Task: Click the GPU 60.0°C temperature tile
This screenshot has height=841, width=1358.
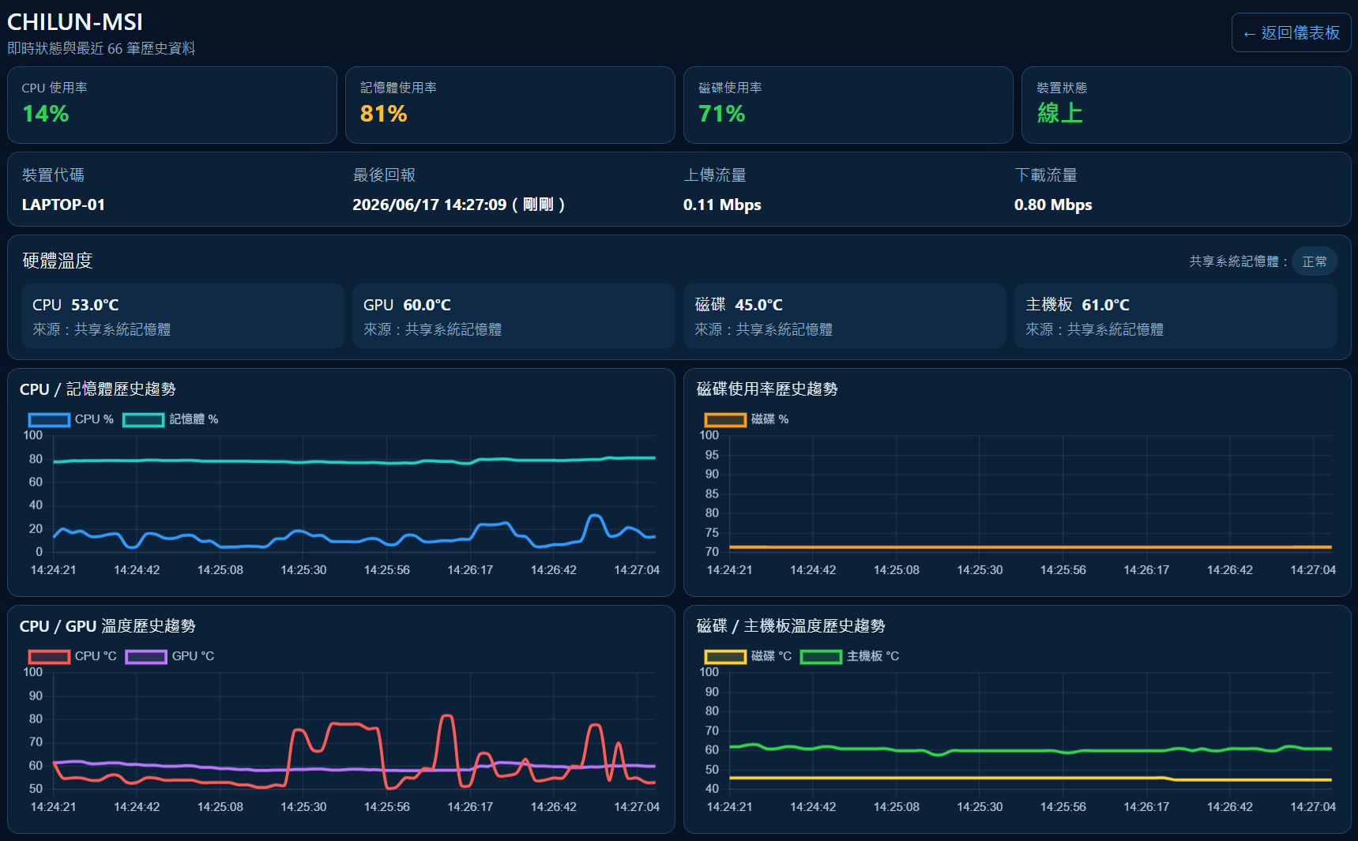Action: (x=513, y=316)
